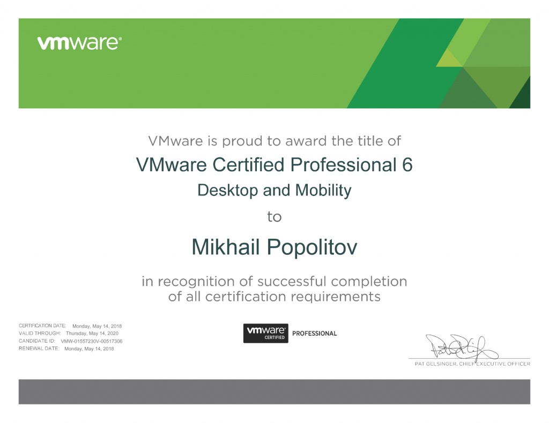549x423 pixels.
Task: Click 'of all certification requirements' line
Action: tap(274, 297)
